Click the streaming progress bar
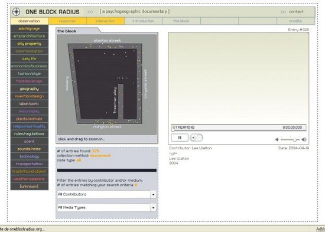Screen dimensions: 325x232 point(239,128)
